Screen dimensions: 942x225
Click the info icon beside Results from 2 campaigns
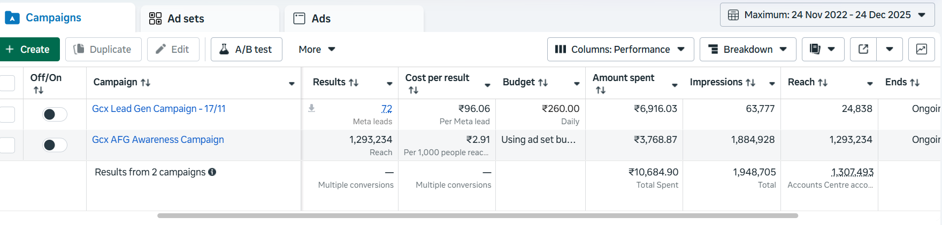[x=212, y=172]
